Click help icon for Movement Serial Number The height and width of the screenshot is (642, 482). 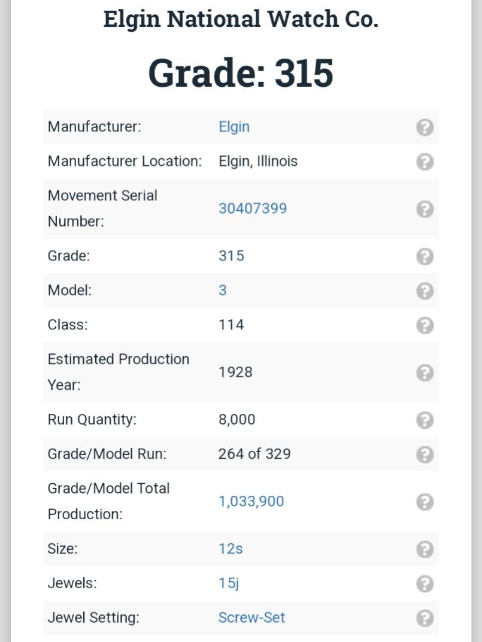click(425, 209)
